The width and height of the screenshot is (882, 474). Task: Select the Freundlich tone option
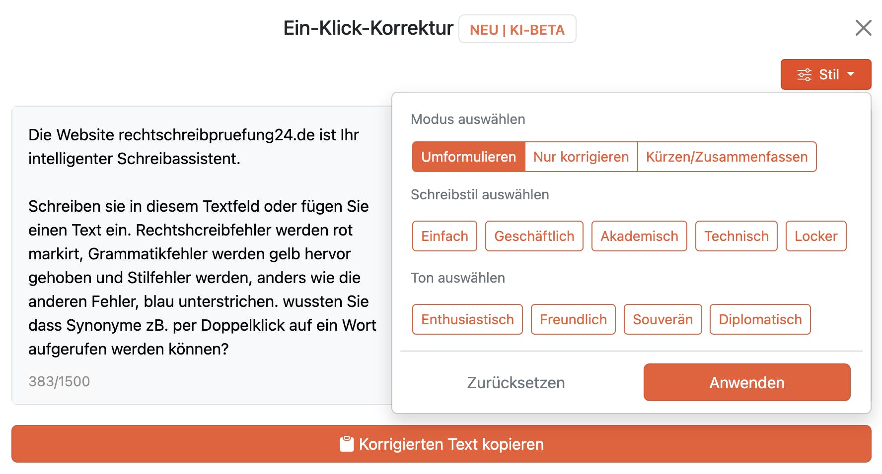573,319
